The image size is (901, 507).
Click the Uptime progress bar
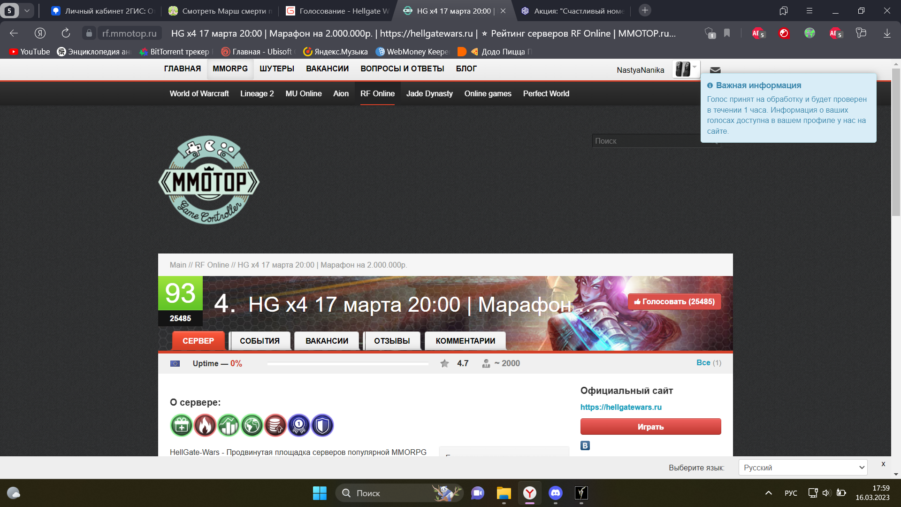[348, 363]
